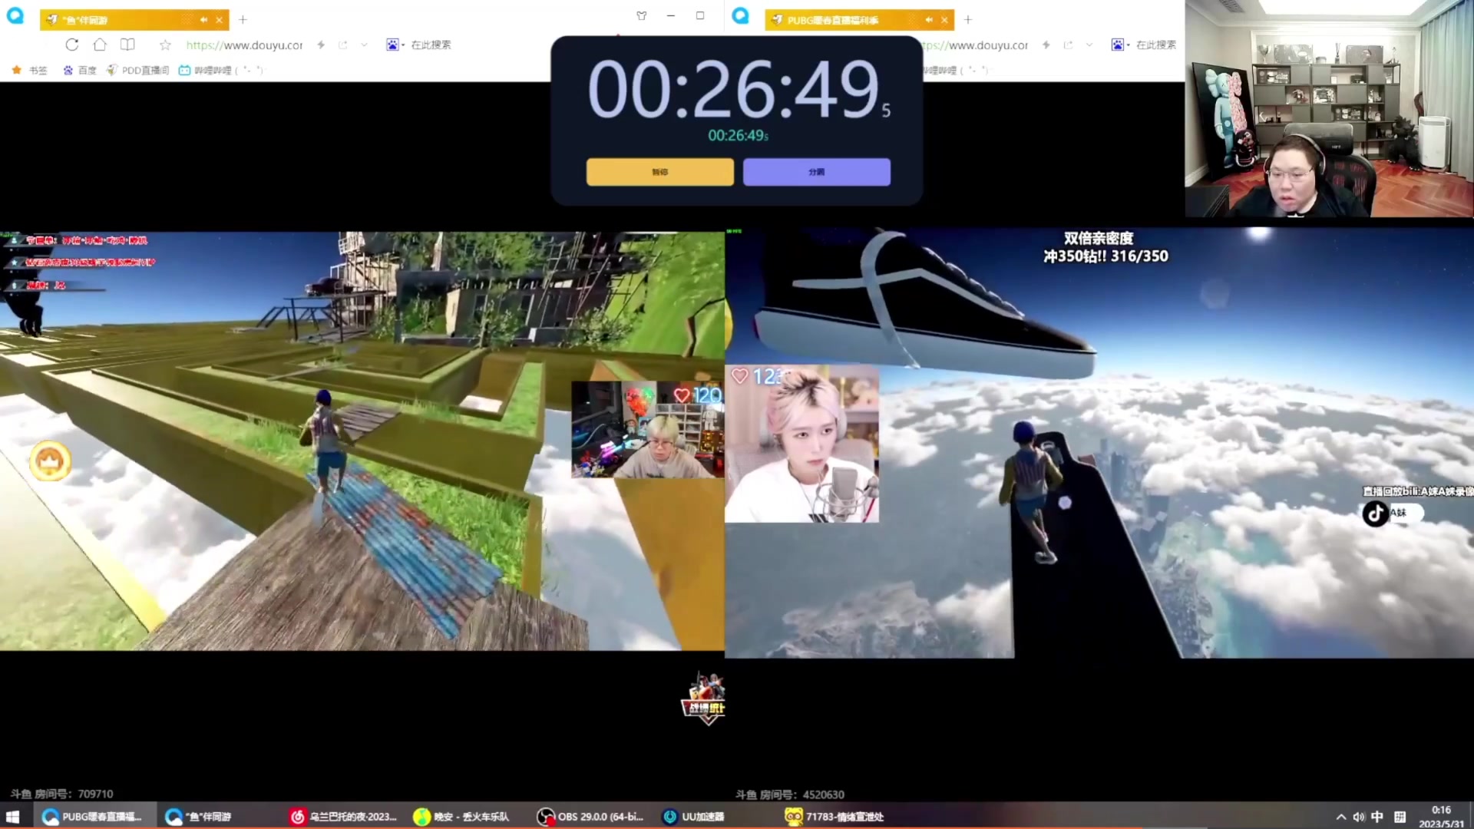Click the yellow pause button on timer

(x=659, y=172)
